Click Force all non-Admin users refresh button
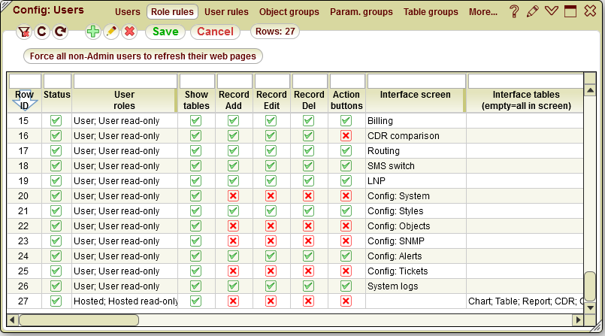 pos(144,56)
